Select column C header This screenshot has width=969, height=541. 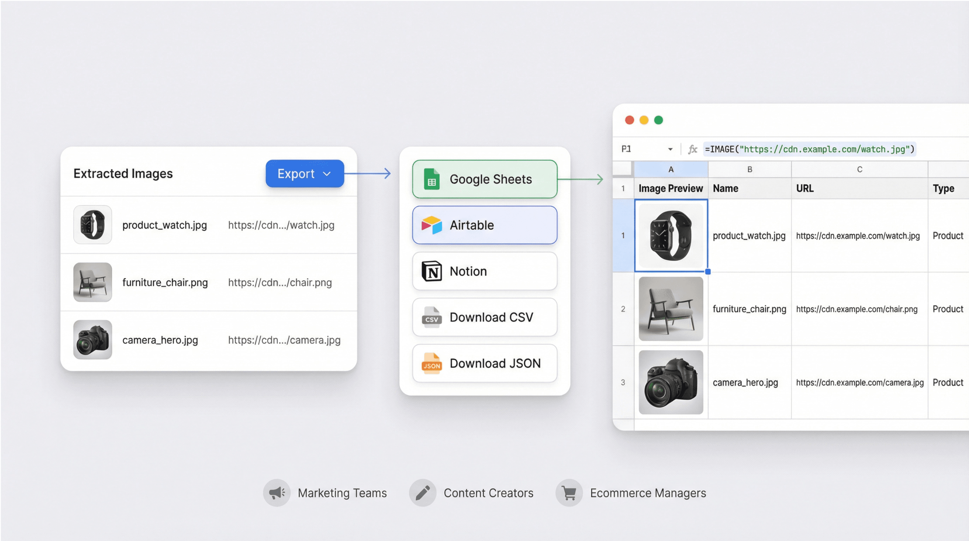tap(860, 169)
